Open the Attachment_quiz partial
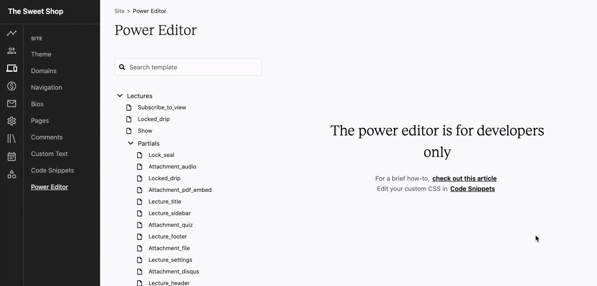 [171, 225]
